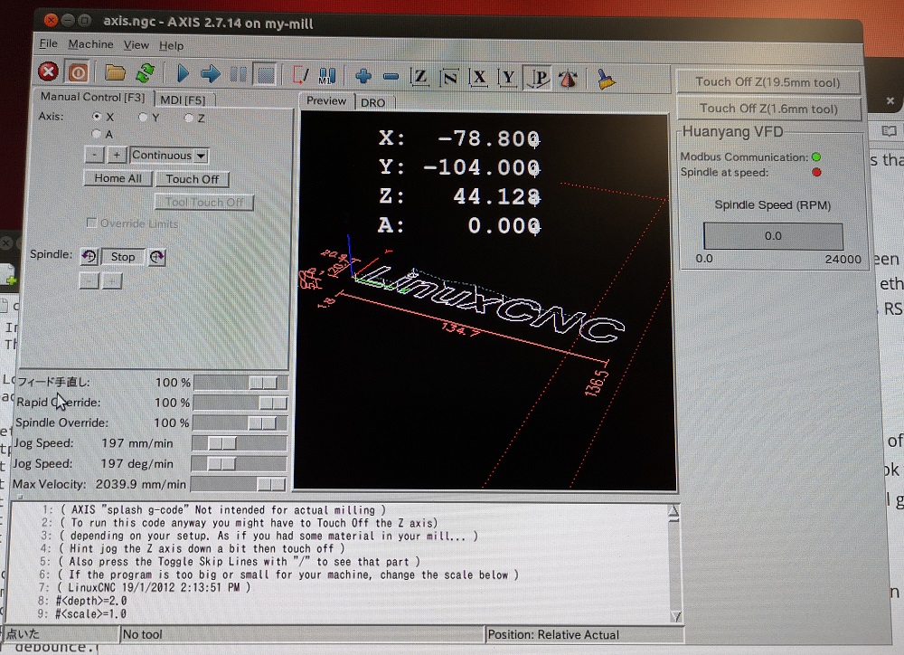The width and height of the screenshot is (904, 655).
Task: Toggle the machine power button
Action: pyautogui.click(x=78, y=72)
